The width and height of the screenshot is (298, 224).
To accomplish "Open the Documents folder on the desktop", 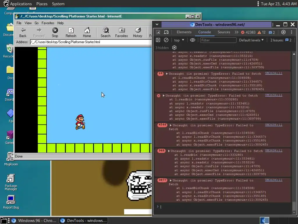I will pos(9,30).
